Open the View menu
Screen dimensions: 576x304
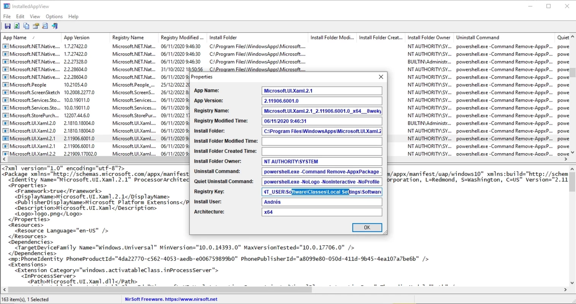(x=35, y=16)
